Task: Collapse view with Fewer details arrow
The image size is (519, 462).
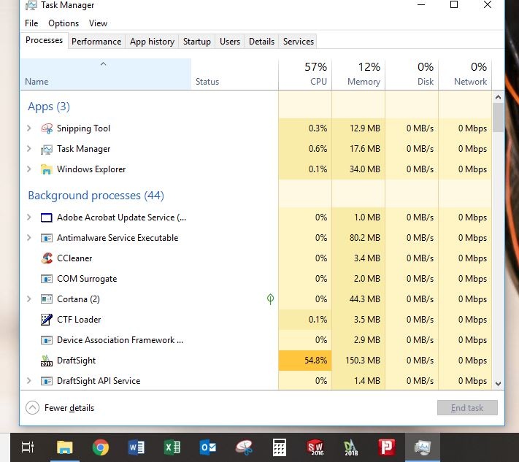Action: [x=32, y=408]
